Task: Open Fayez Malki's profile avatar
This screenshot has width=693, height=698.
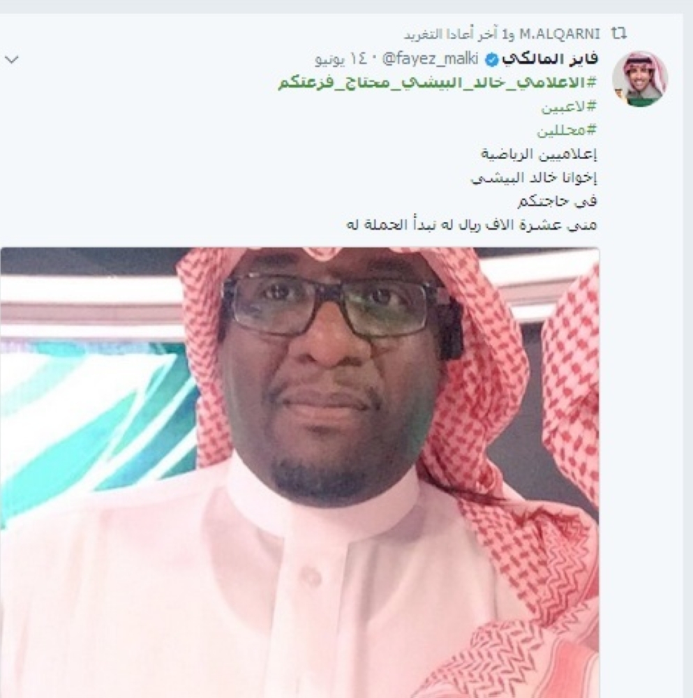Action: 639,79
